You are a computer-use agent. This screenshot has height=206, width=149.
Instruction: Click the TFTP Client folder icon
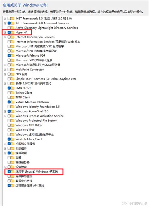click(13, 97)
